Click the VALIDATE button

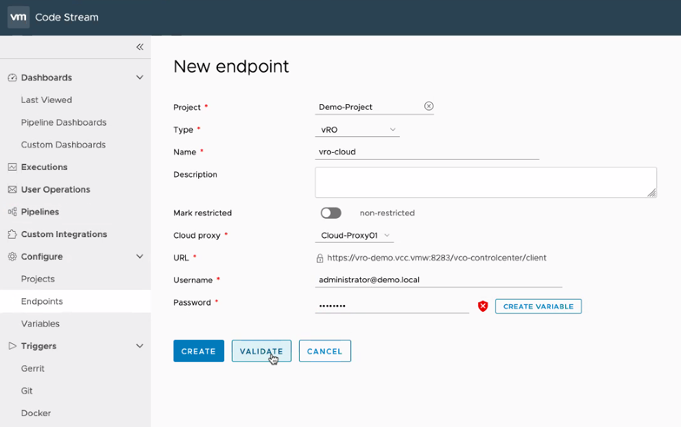pos(261,351)
